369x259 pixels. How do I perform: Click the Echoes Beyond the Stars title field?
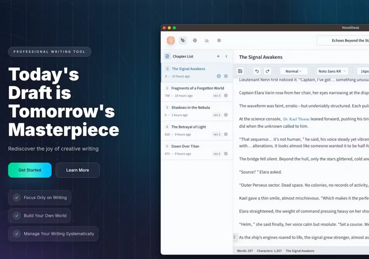point(343,40)
